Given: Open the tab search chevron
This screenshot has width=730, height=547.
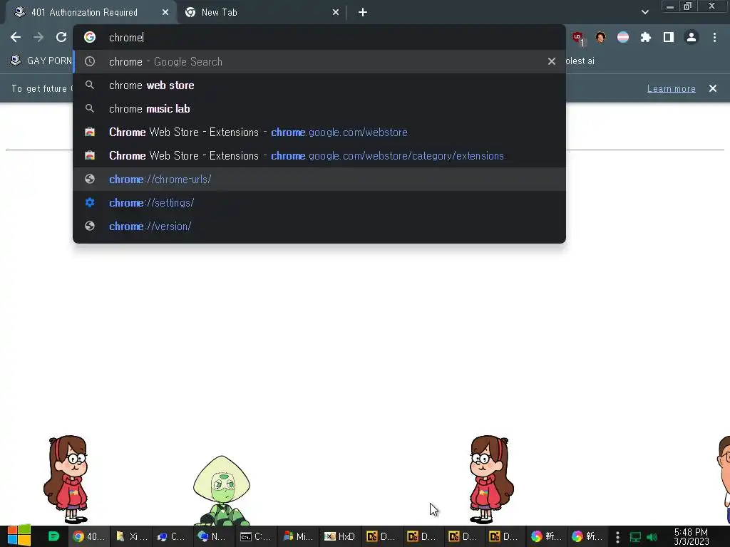Looking at the screenshot, I should pyautogui.click(x=644, y=12).
